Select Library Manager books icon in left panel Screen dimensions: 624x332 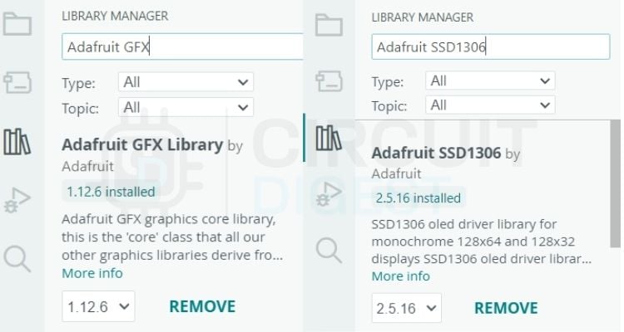click(x=17, y=141)
